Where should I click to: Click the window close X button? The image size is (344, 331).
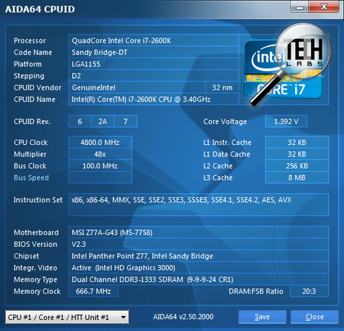[324, 7]
